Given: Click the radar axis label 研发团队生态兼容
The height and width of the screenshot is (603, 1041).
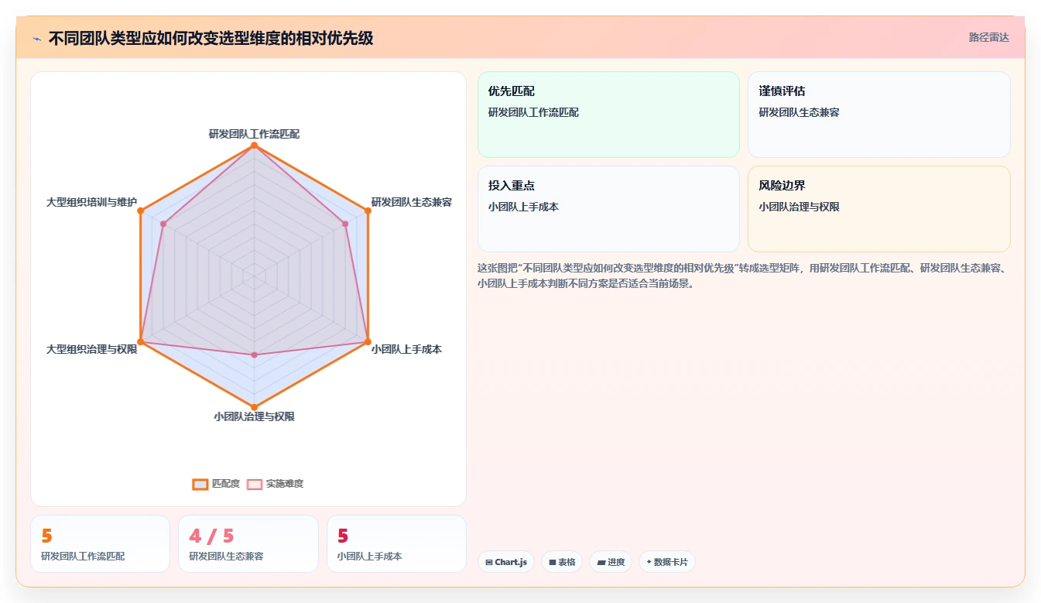Looking at the screenshot, I should [x=411, y=202].
